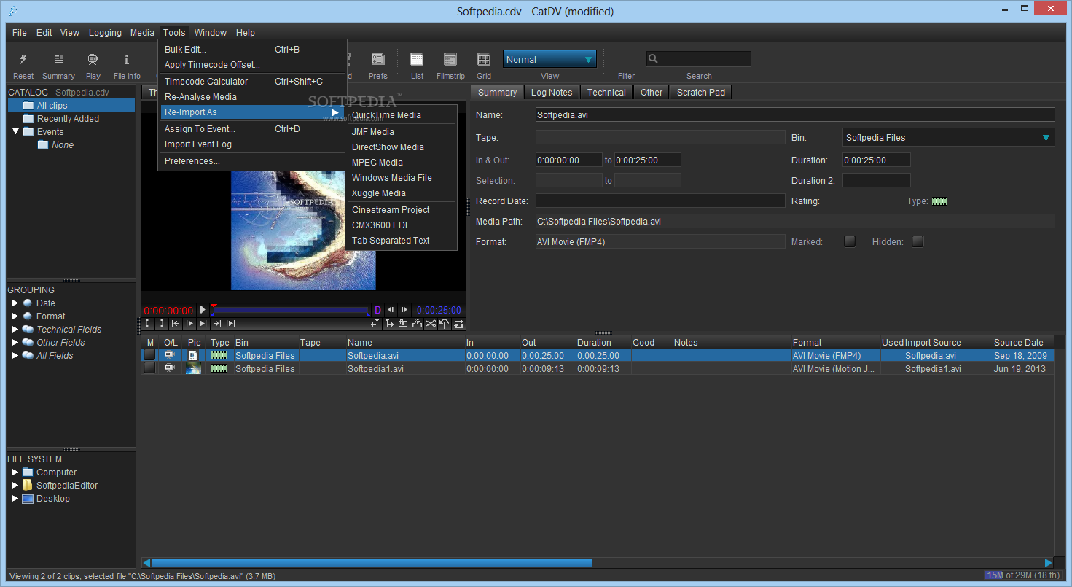Select Timecode Calculator menu entry
Viewport: 1072px width, 587px height.
pos(252,82)
